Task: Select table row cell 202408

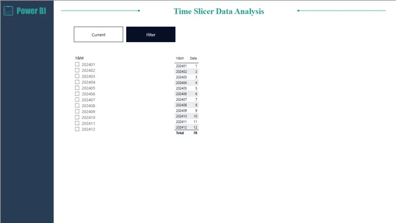Action: pyautogui.click(x=181, y=105)
